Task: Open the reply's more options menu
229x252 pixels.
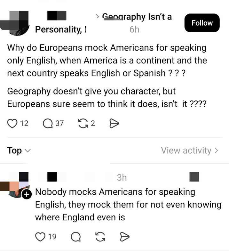Action: 194,177
